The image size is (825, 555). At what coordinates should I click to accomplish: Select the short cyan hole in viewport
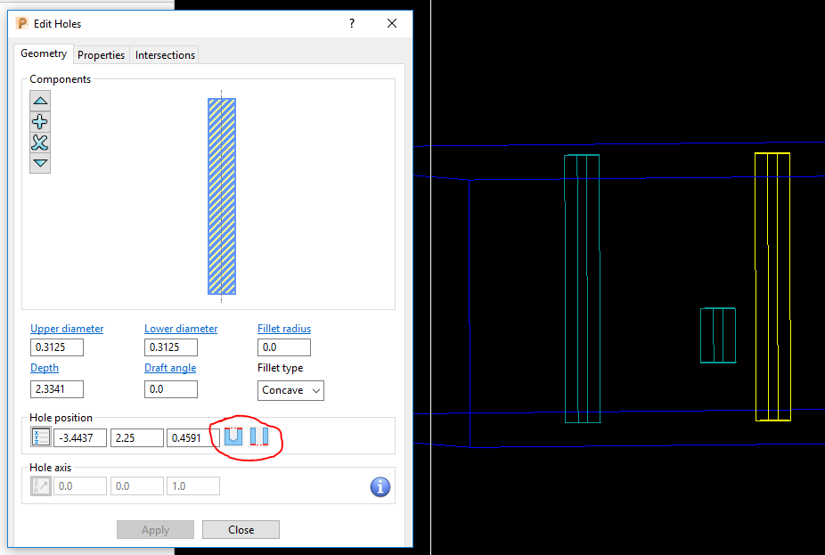coord(718,335)
